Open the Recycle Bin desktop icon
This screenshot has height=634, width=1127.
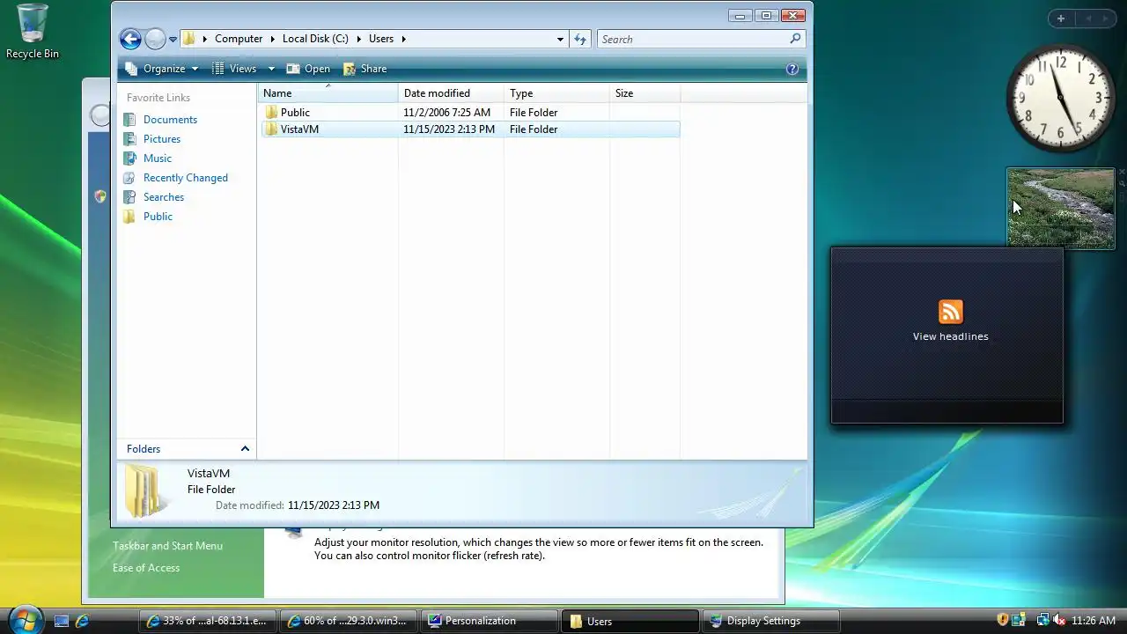[x=33, y=31]
